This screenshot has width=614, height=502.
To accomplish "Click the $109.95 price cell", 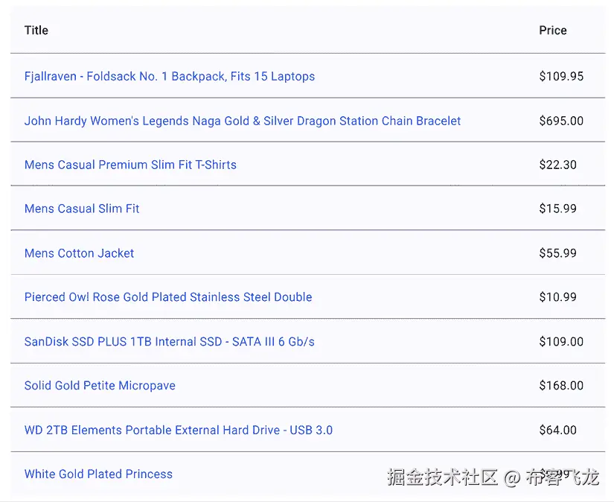I will point(561,76).
